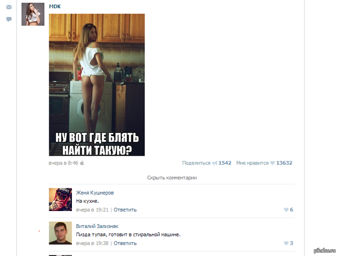Click the envelope message icon
The image size is (338, 256).
[9, 7]
